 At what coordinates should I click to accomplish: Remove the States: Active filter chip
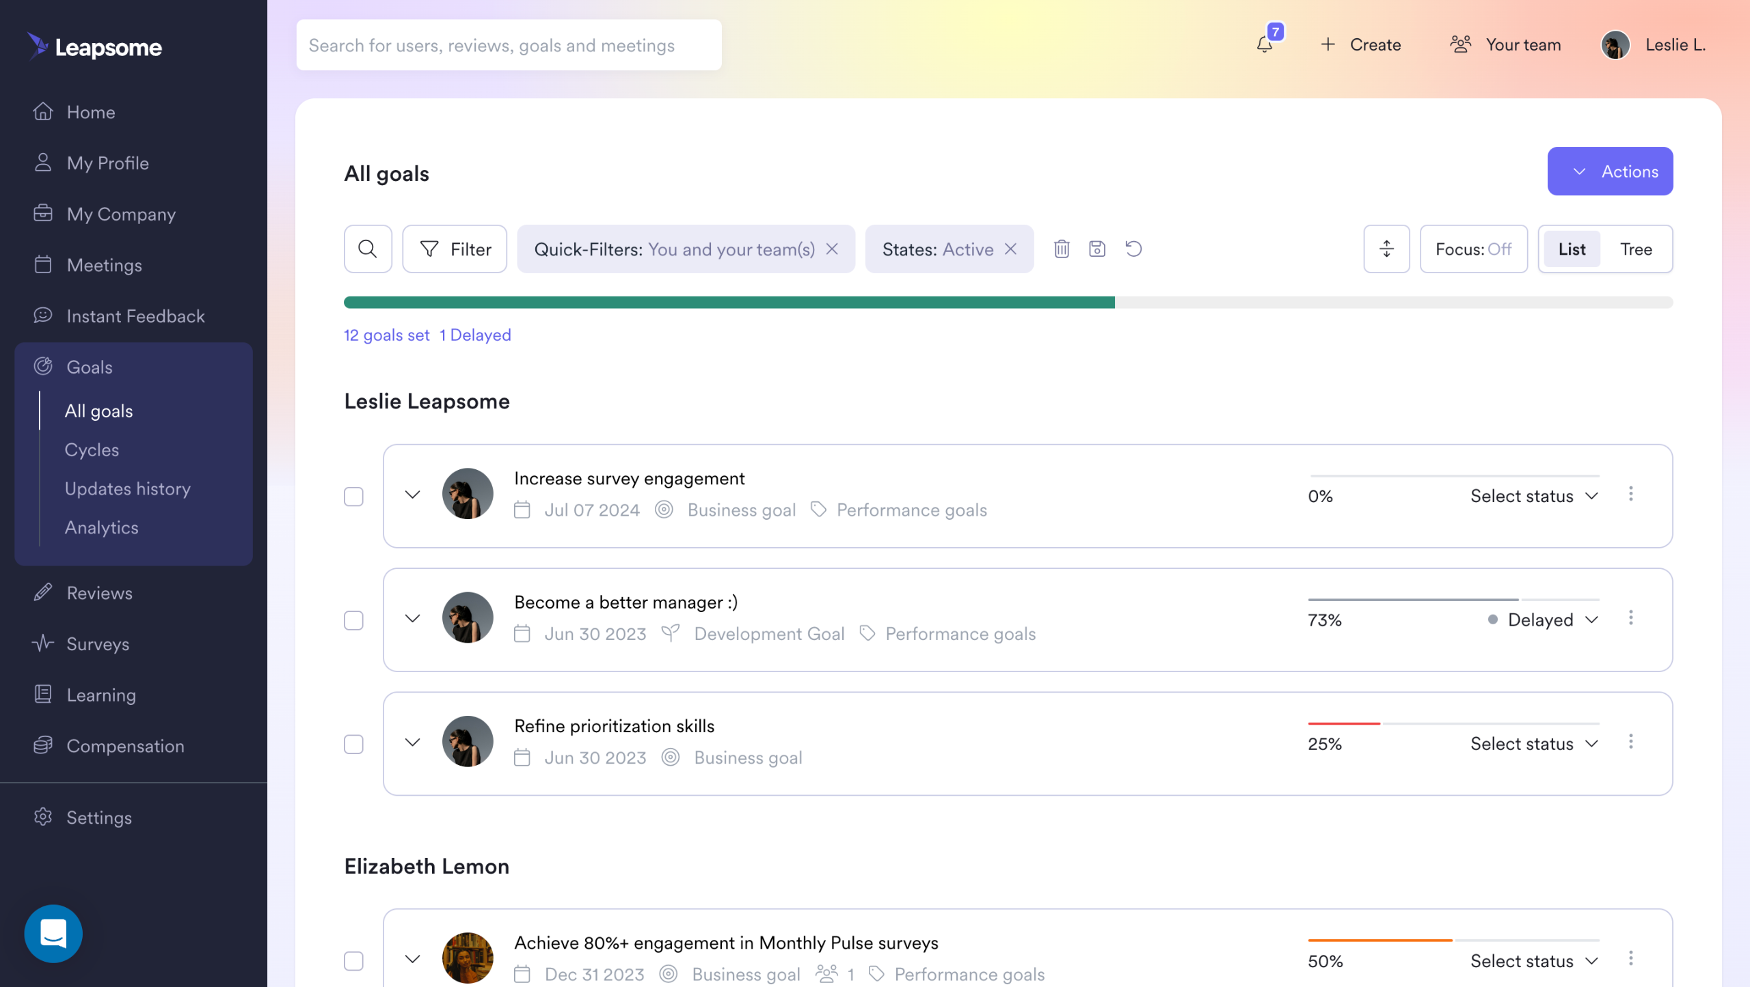coord(1011,249)
